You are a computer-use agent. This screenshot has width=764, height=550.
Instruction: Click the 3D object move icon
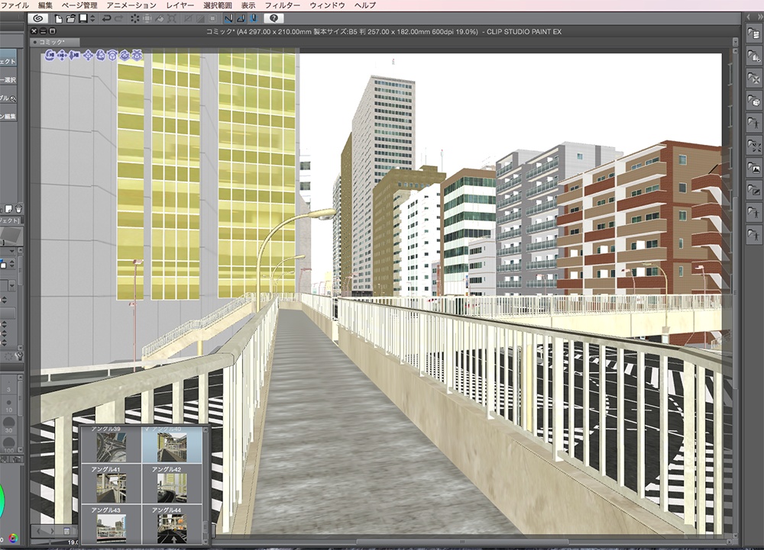tap(88, 55)
